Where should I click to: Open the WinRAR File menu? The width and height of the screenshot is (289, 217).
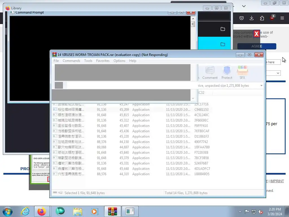[56, 61]
